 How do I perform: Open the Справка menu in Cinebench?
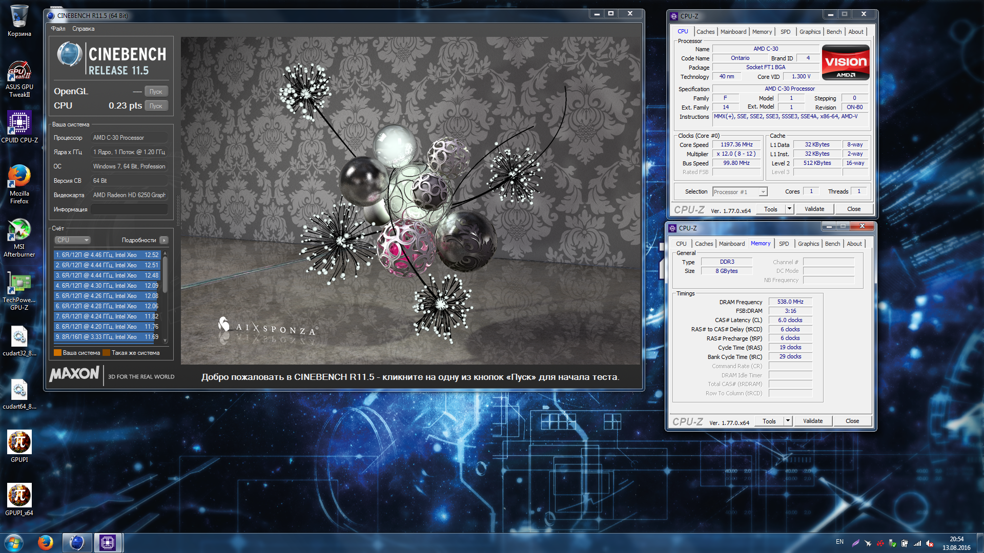click(83, 29)
